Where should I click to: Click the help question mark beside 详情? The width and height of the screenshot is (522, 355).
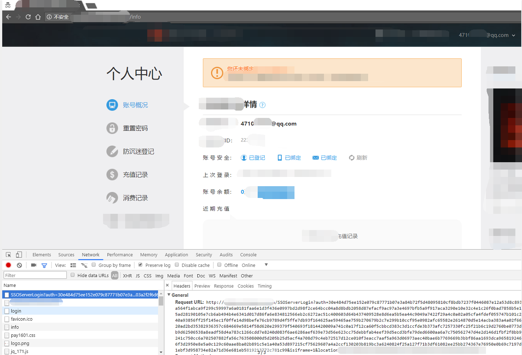[262, 105]
